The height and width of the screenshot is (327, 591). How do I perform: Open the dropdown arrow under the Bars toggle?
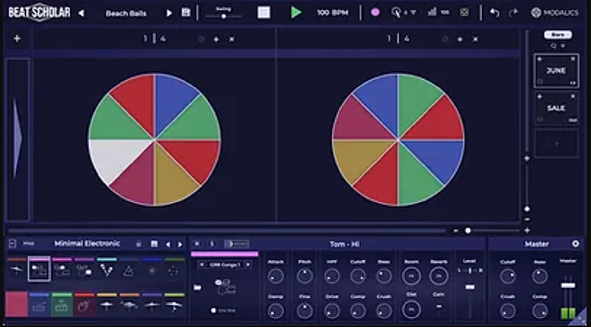(563, 46)
